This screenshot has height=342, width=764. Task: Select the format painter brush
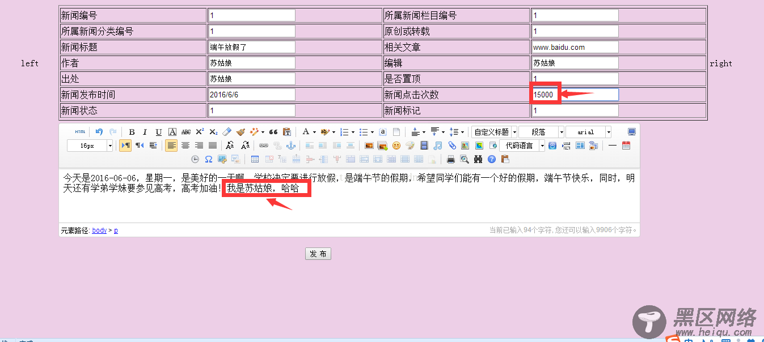tap(240, 132)
